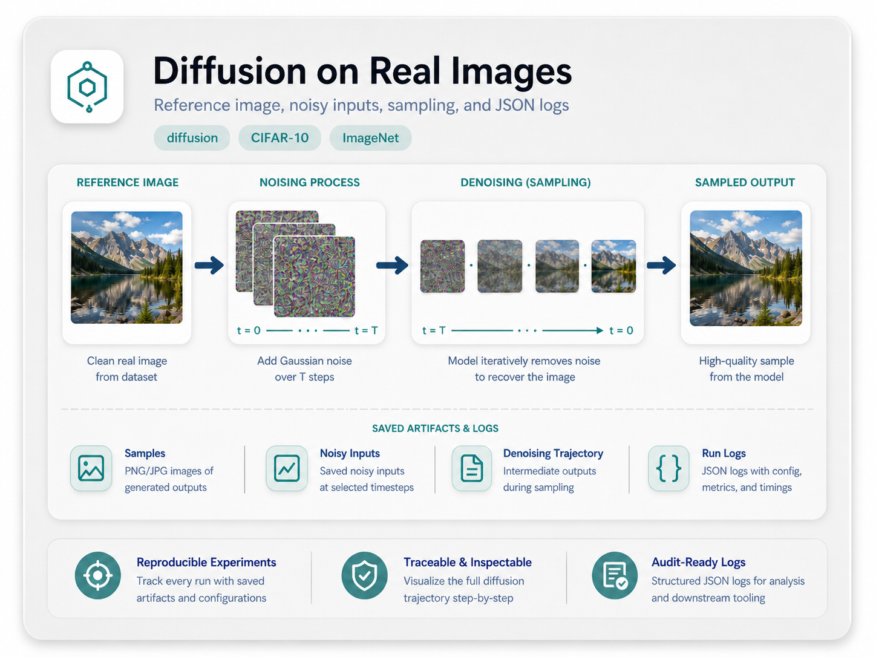The height and width of the screenshot is (657, 876).
Task: Click the Traceable & Inspectable shield icon
Action: [x=365, y=575]
